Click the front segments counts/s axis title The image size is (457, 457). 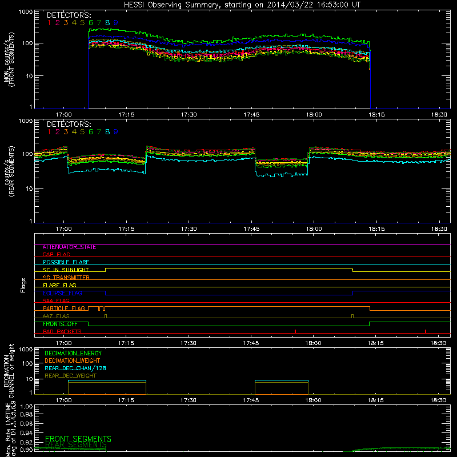point(9,60)
